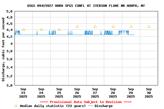The height and width of the screenshot is (109, 164).
Task: Click the y-axis value 5.0
Action: [9, 11]
